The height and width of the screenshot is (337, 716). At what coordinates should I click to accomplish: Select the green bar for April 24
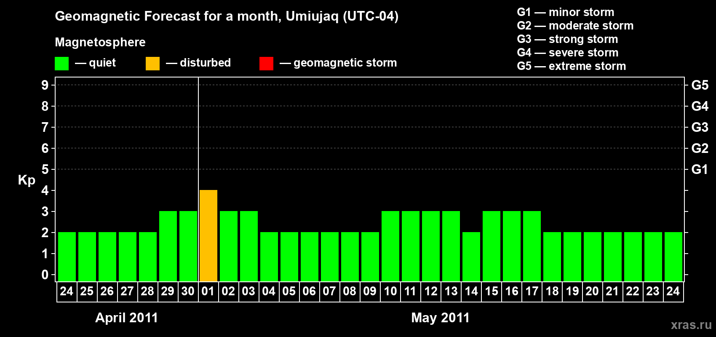coord(67,257)
